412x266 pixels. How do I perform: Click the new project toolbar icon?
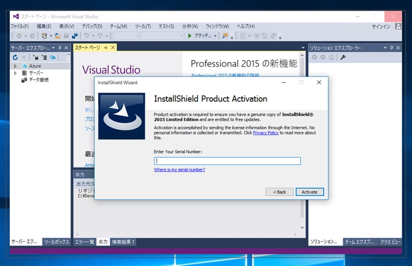point(44,36)
